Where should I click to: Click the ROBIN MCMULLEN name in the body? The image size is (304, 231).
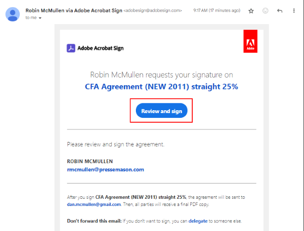(90, 161)
